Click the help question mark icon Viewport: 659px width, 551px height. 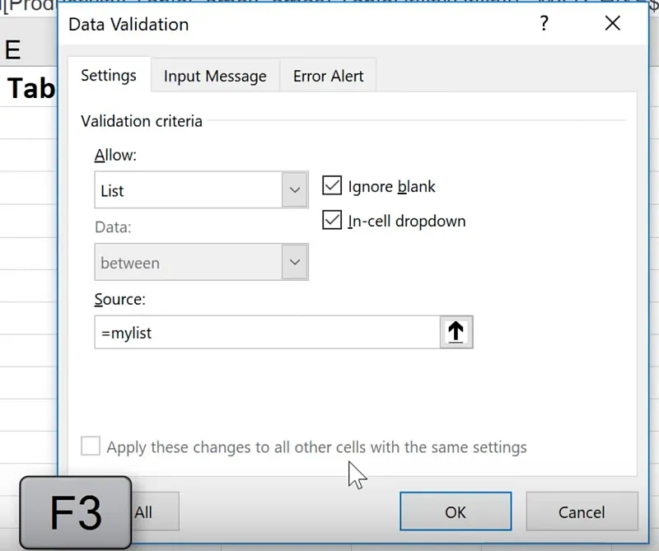tap(544, 24)
